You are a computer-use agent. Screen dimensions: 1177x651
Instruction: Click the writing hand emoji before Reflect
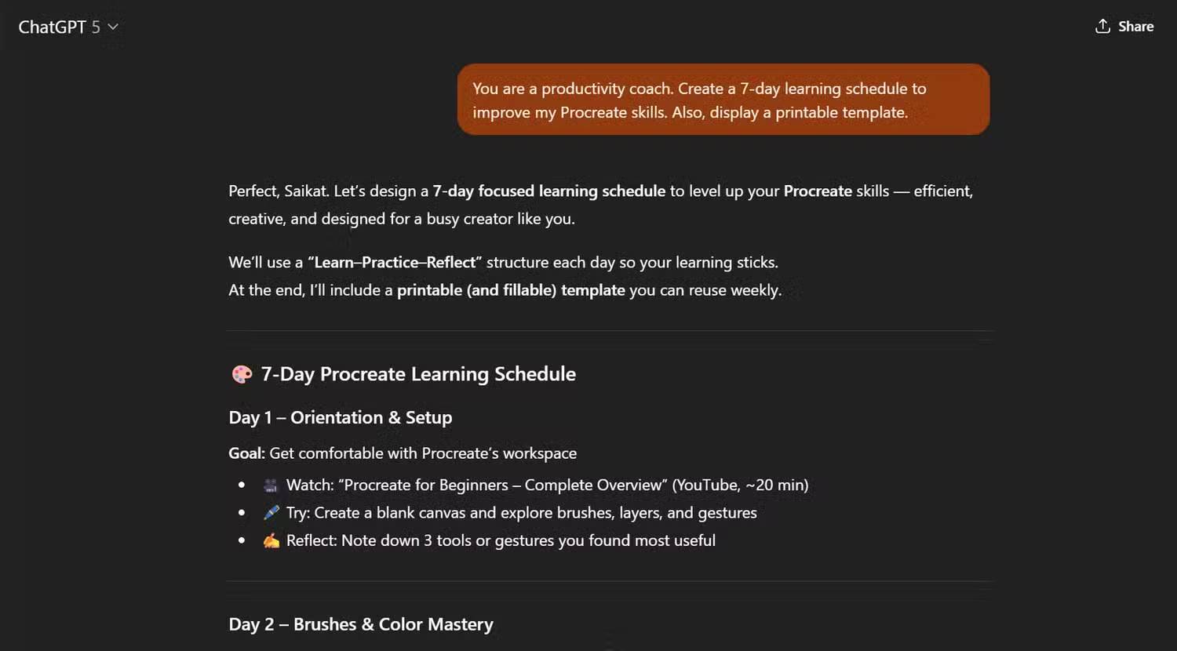coord(271,540)
